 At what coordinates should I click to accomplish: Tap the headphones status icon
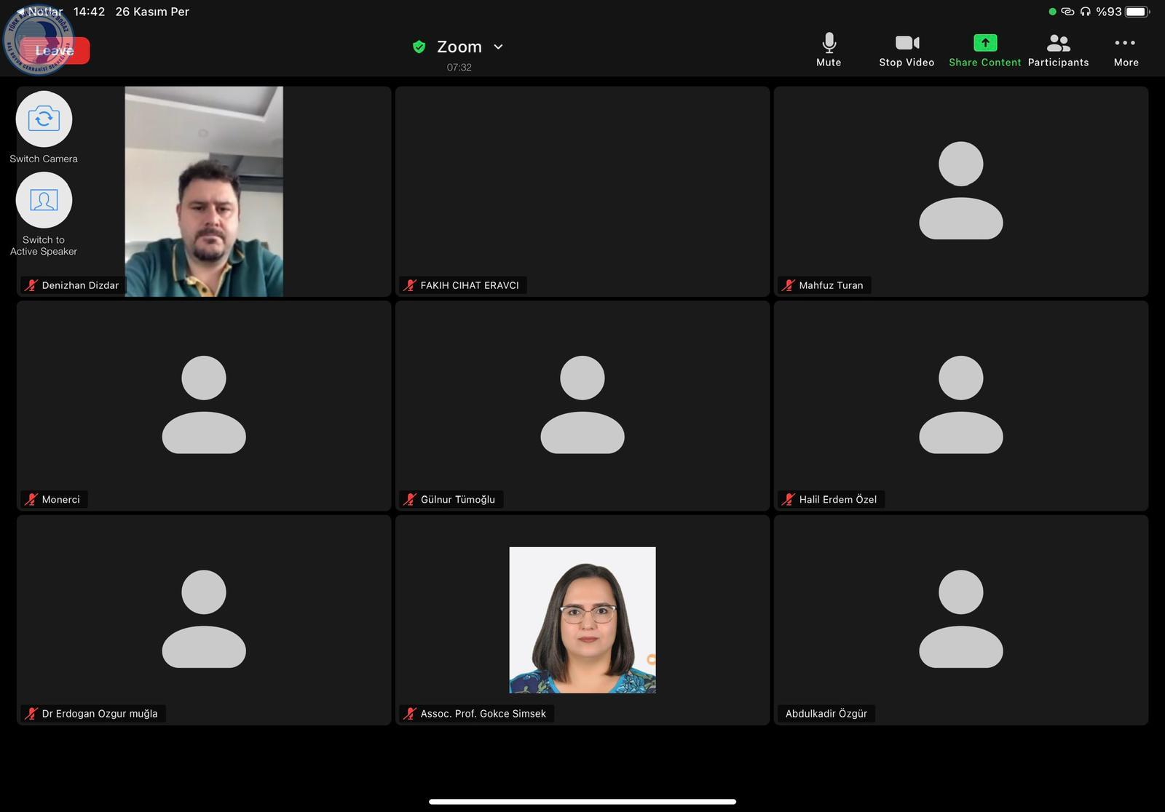pos(1086,12)
